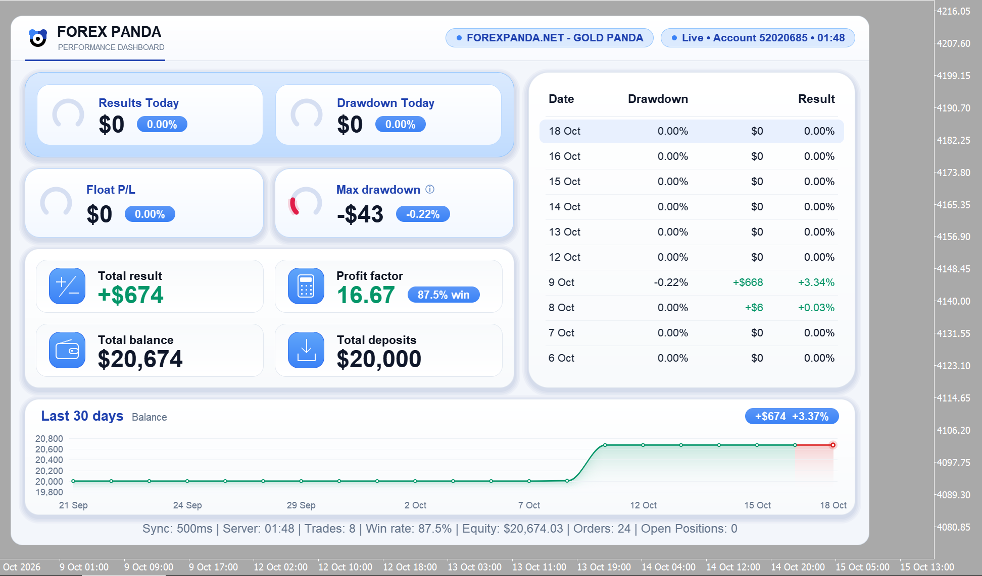Click the 12 Oct label on balance chart axis
The image size is (982, 576).
pos(643,505)
